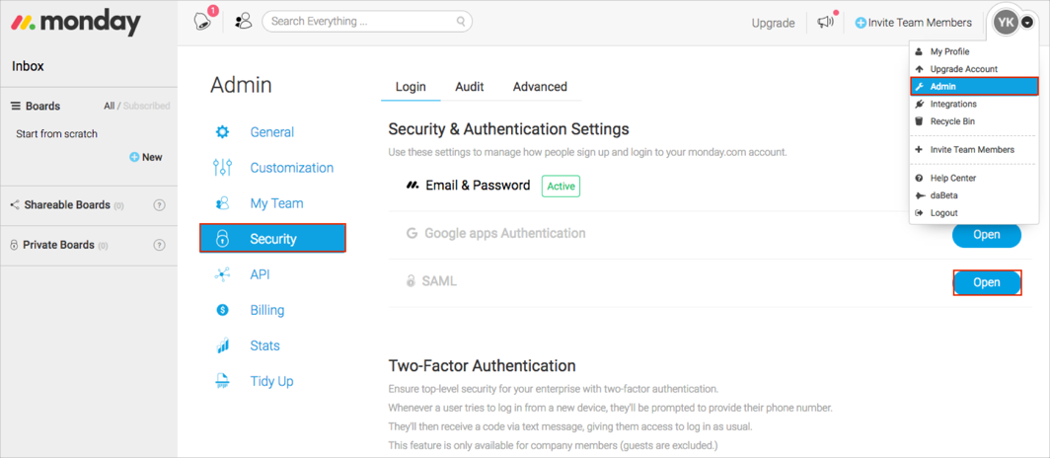Click the General gear icon
Screen dimensions: 1050x458
click(x=223, y=132)
